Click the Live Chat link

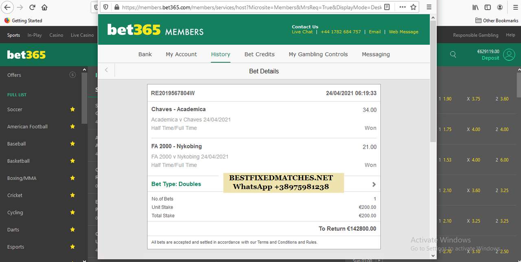click(302, 32)
